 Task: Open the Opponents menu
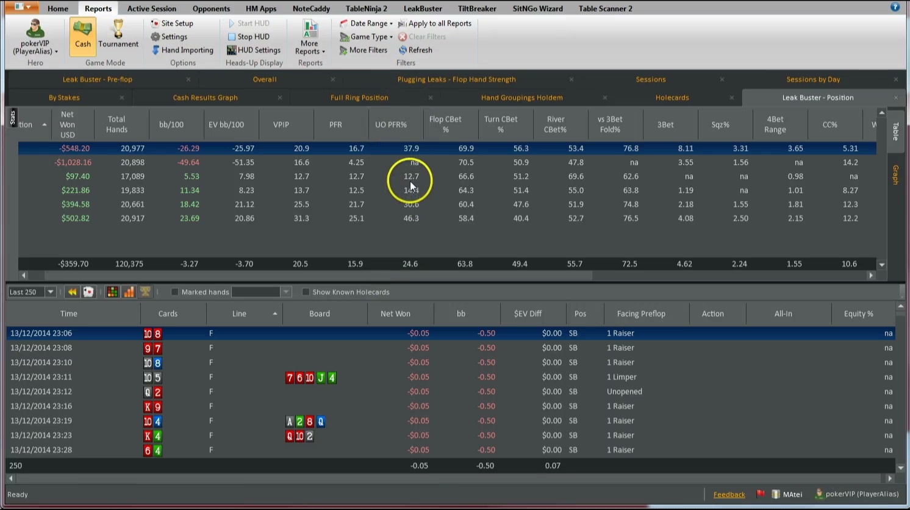211,9
